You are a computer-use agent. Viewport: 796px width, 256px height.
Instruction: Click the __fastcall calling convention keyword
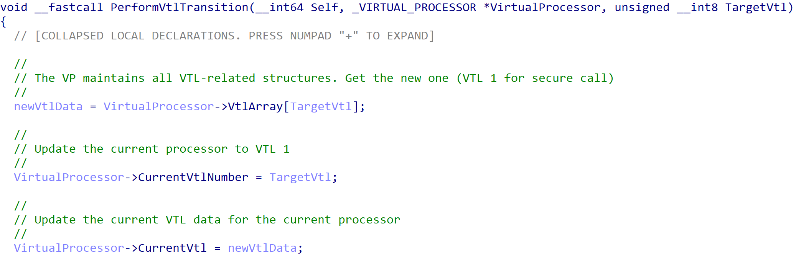[69, 7]
